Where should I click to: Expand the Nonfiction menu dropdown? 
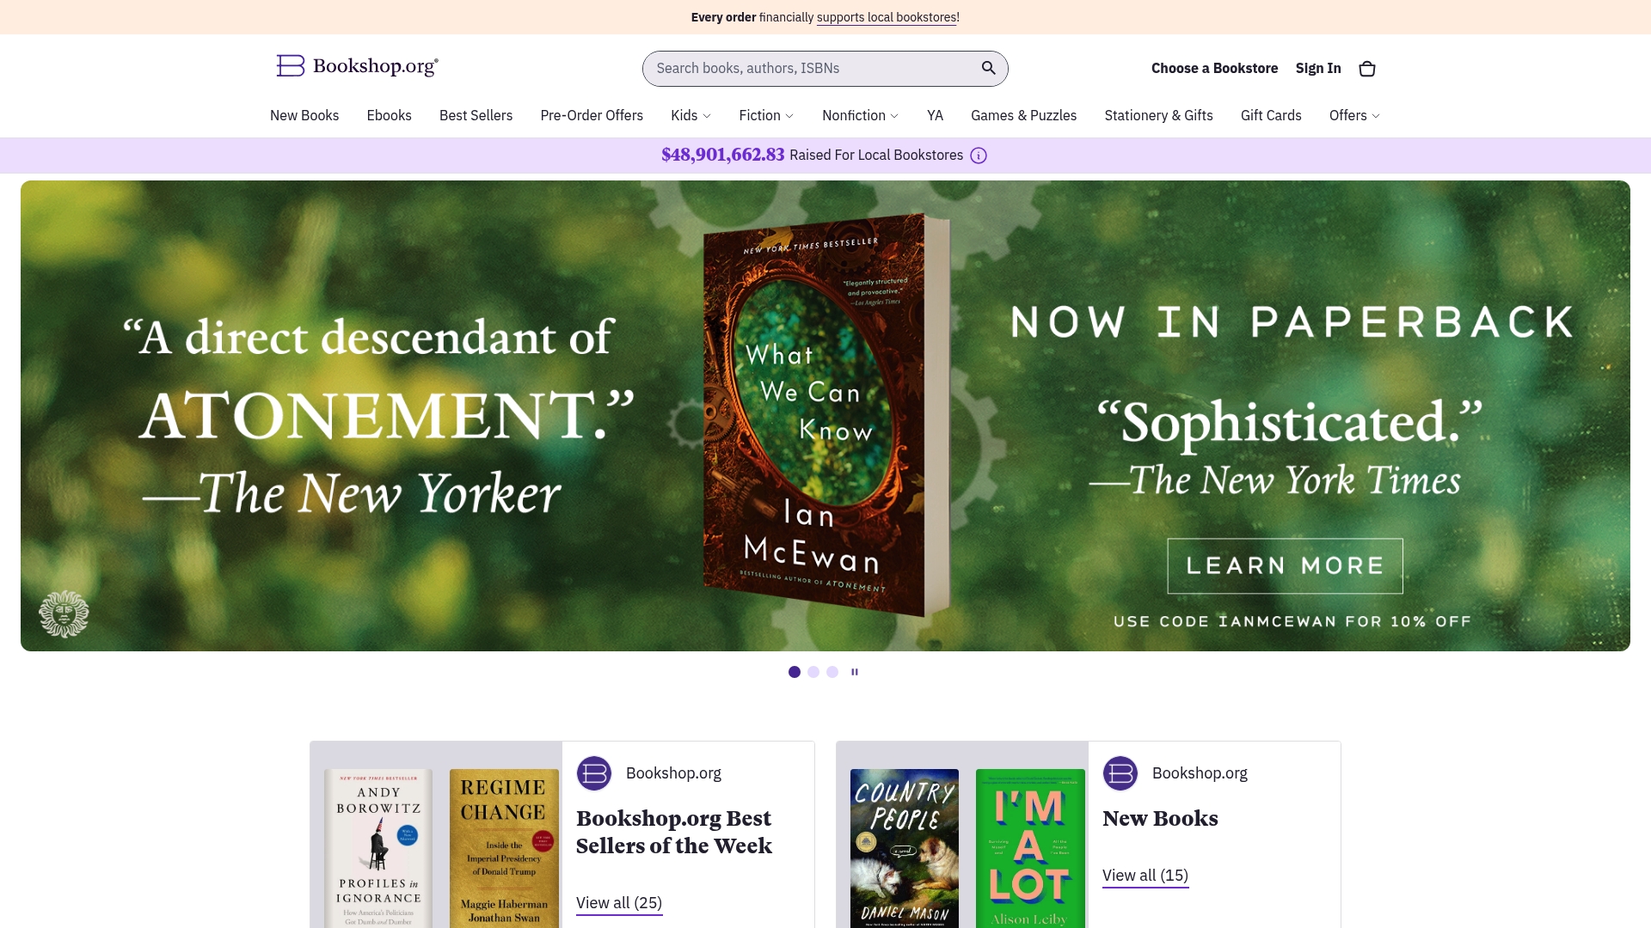(x=860, y=115)
